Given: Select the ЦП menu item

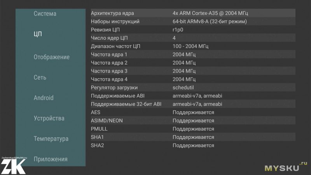Looking at the screenshot, I should pyautogui.click(x=38, y=34).
